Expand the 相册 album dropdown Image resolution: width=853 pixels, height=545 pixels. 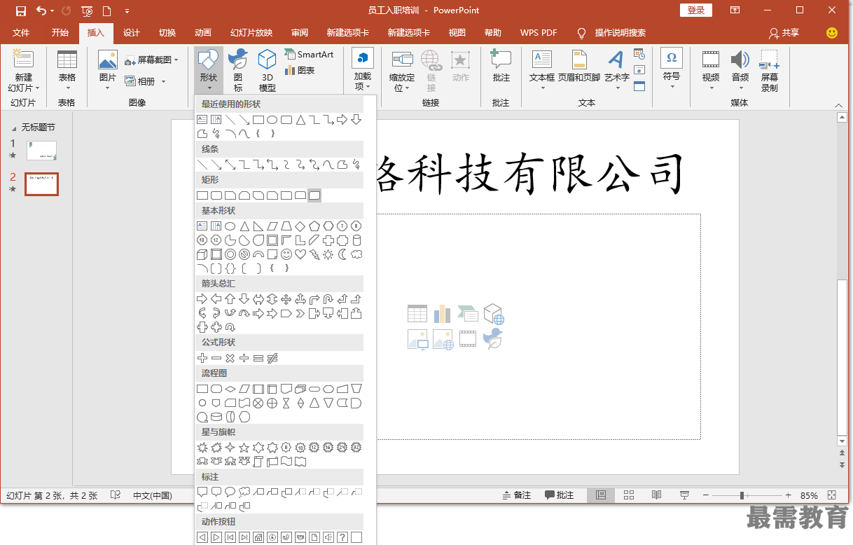pos(164,81)
